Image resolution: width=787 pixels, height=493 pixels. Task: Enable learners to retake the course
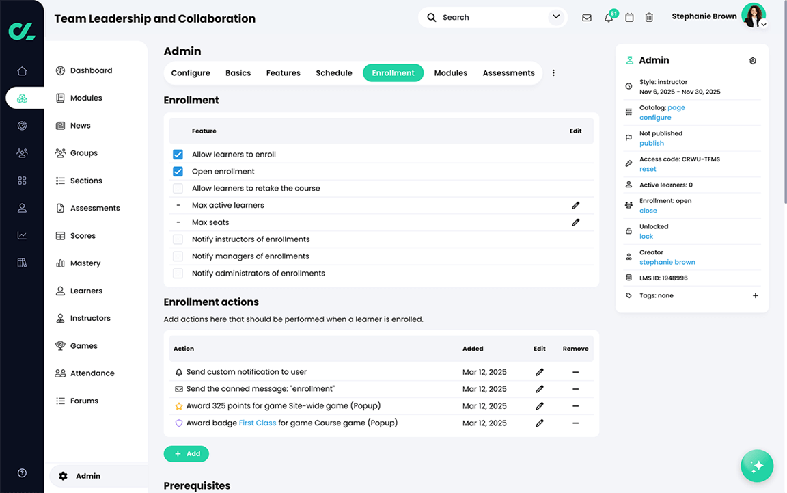click(x=178, y=188)
